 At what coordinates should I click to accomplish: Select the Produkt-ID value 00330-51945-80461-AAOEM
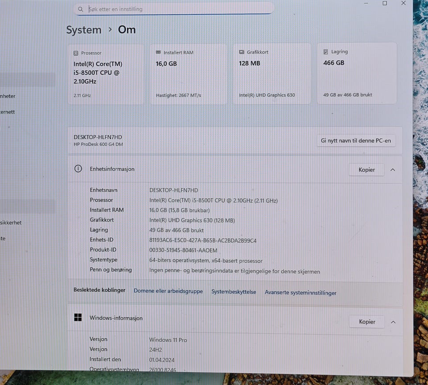pos(183,250)
